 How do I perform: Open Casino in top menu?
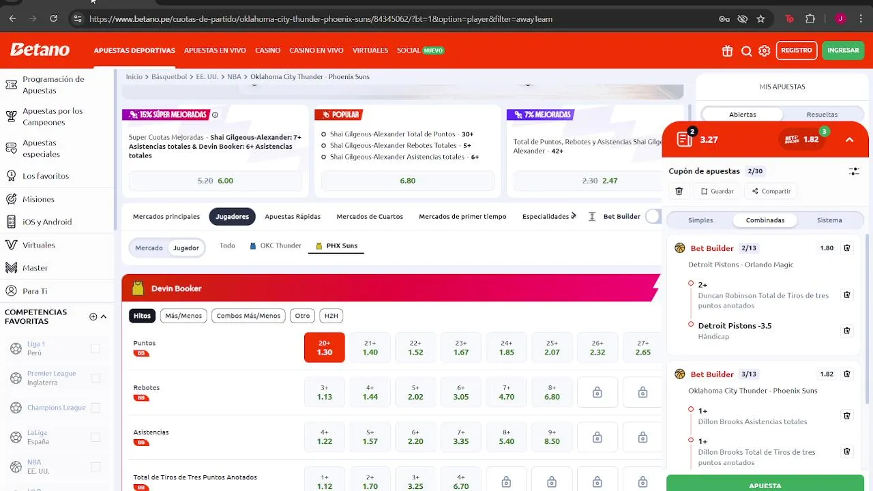point(268,50)
